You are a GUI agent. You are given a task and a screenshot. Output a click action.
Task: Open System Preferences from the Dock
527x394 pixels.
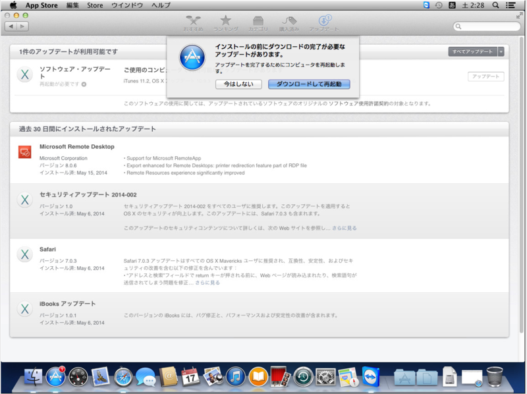325,376
